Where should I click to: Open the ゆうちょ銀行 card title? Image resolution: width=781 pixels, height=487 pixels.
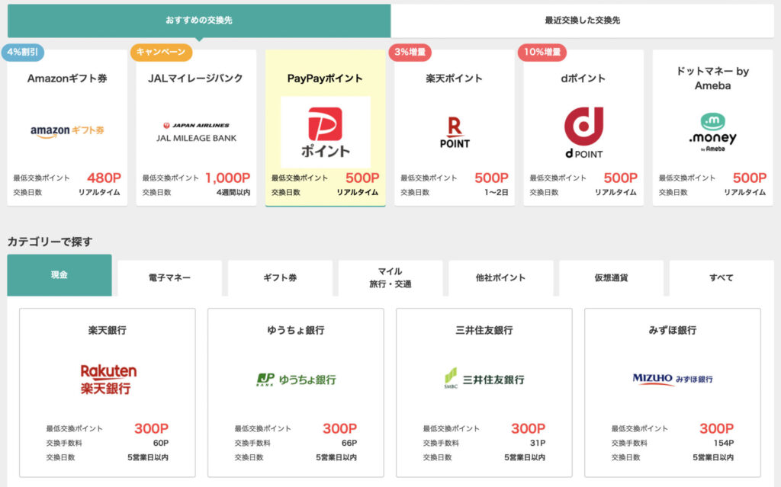click(296, 330)
